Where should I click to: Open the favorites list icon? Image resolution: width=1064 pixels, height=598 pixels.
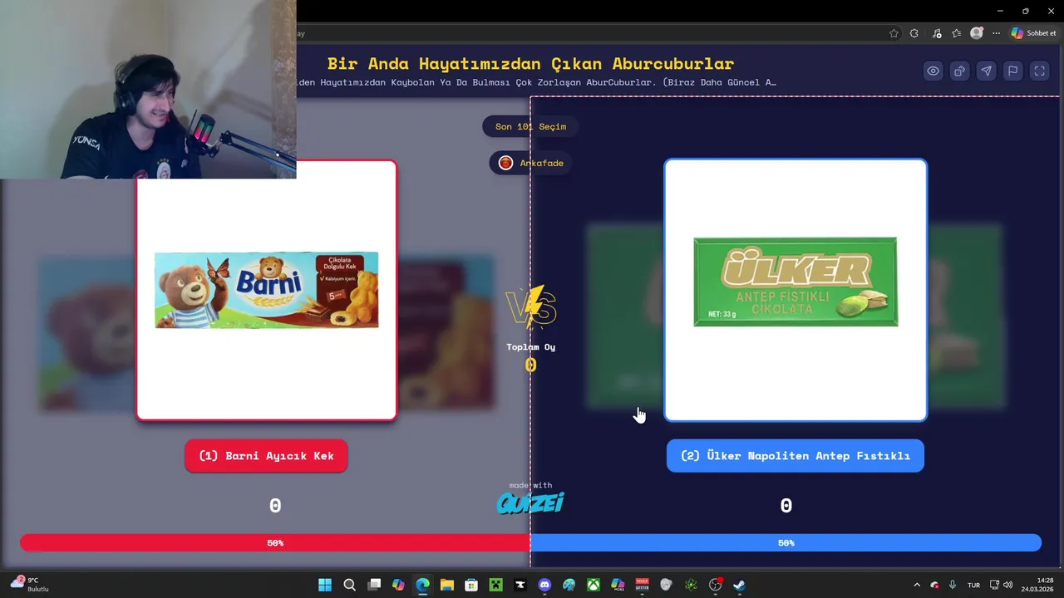[x=957, y=33]
